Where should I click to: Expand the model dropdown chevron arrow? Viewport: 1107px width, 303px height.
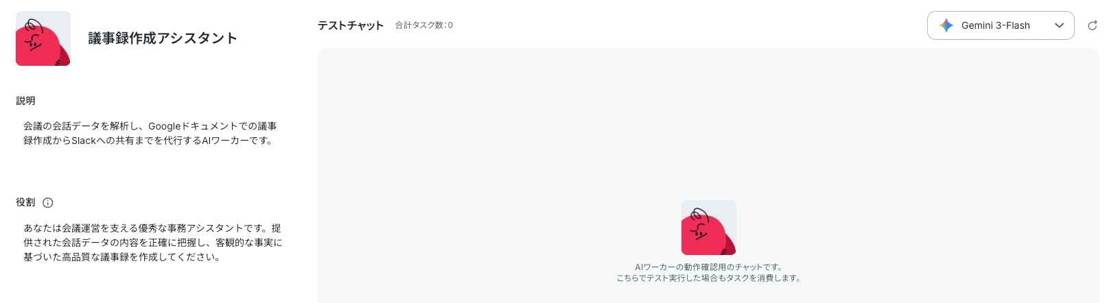point(1059,25)
